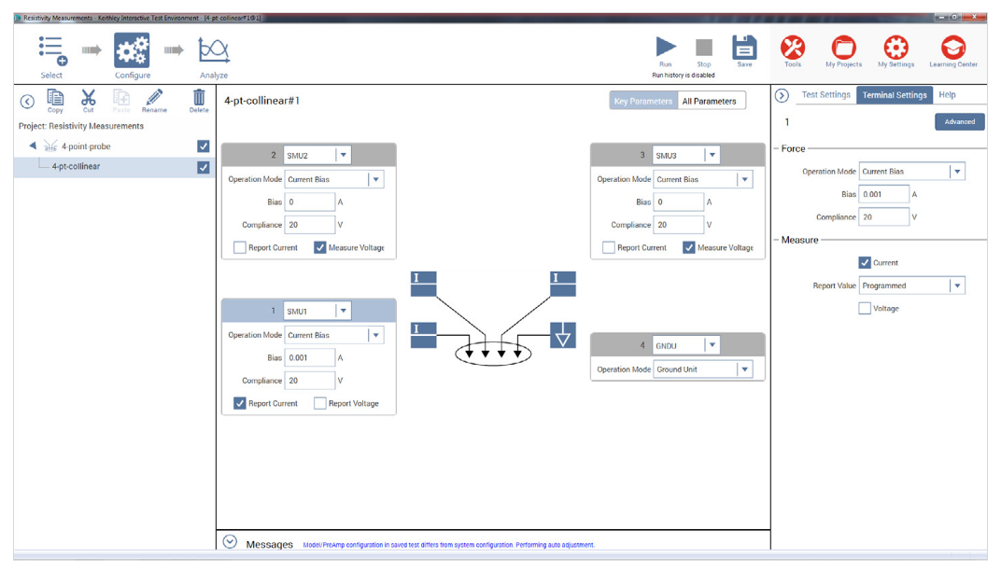
Task: Click the Rename button in the project toolbar
Action: pyautogui.click(x=153, y=98)
